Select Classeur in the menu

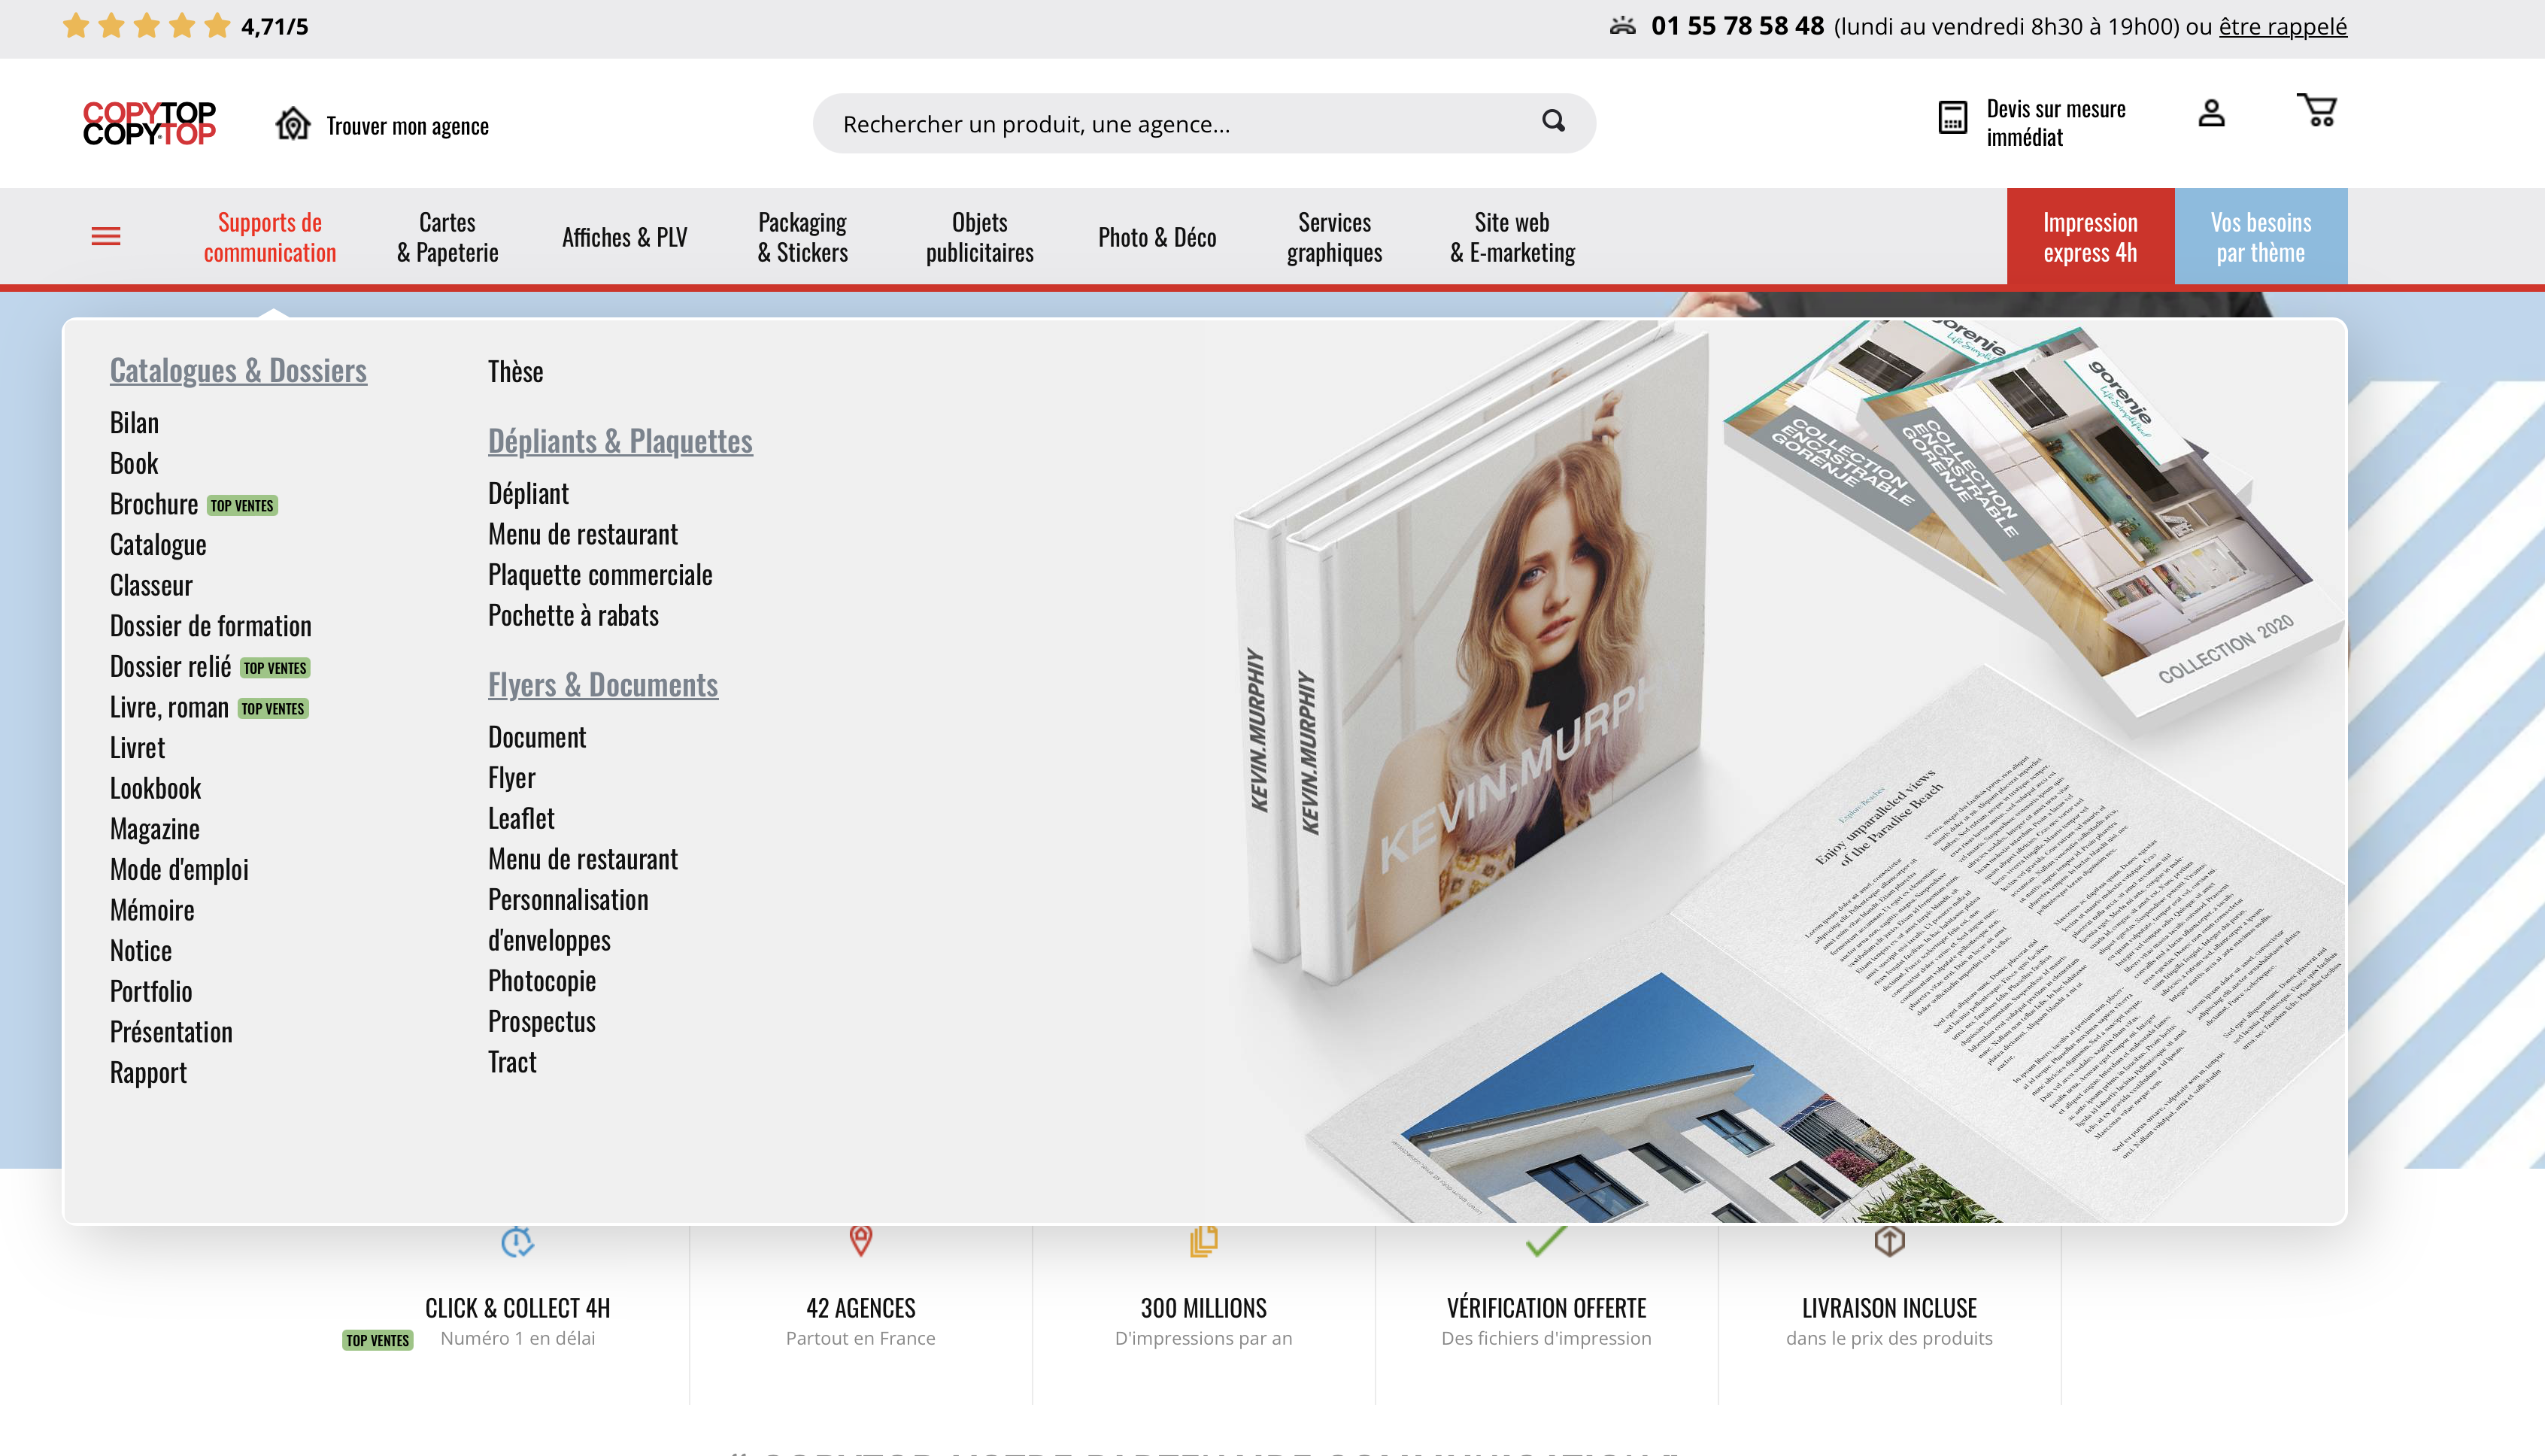pos(151,586)
